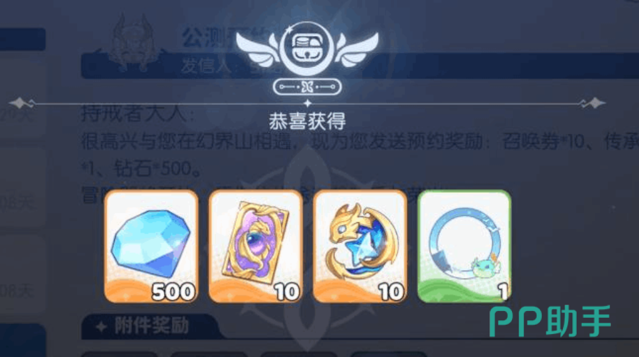
Task: Click the star icon beside 附件奖励
Action: 101,326
